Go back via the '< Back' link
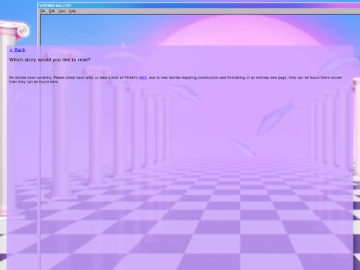 [x=17, y=50]
